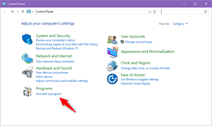Click the Control Panel icon in address bar

(29, 12)
